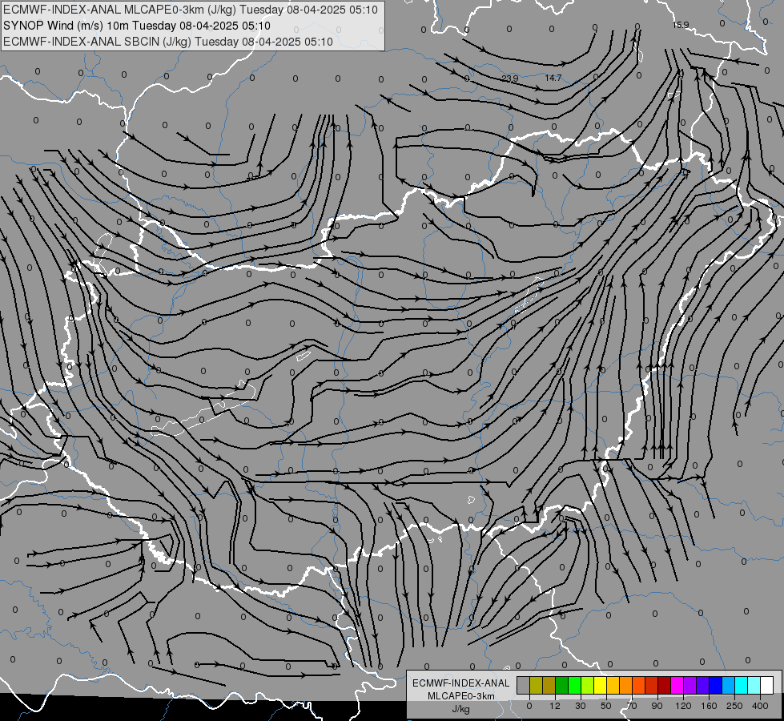
Task: Click the SYNOP Wind 10m title line
Action: 136,26
